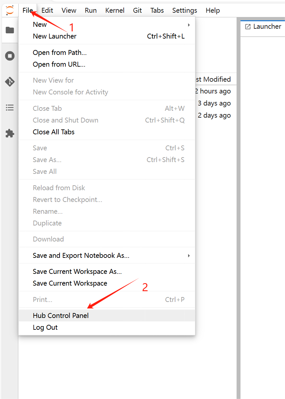285x399 pixels.
Task: Open the Settings menu
Action: pos(185,10)
